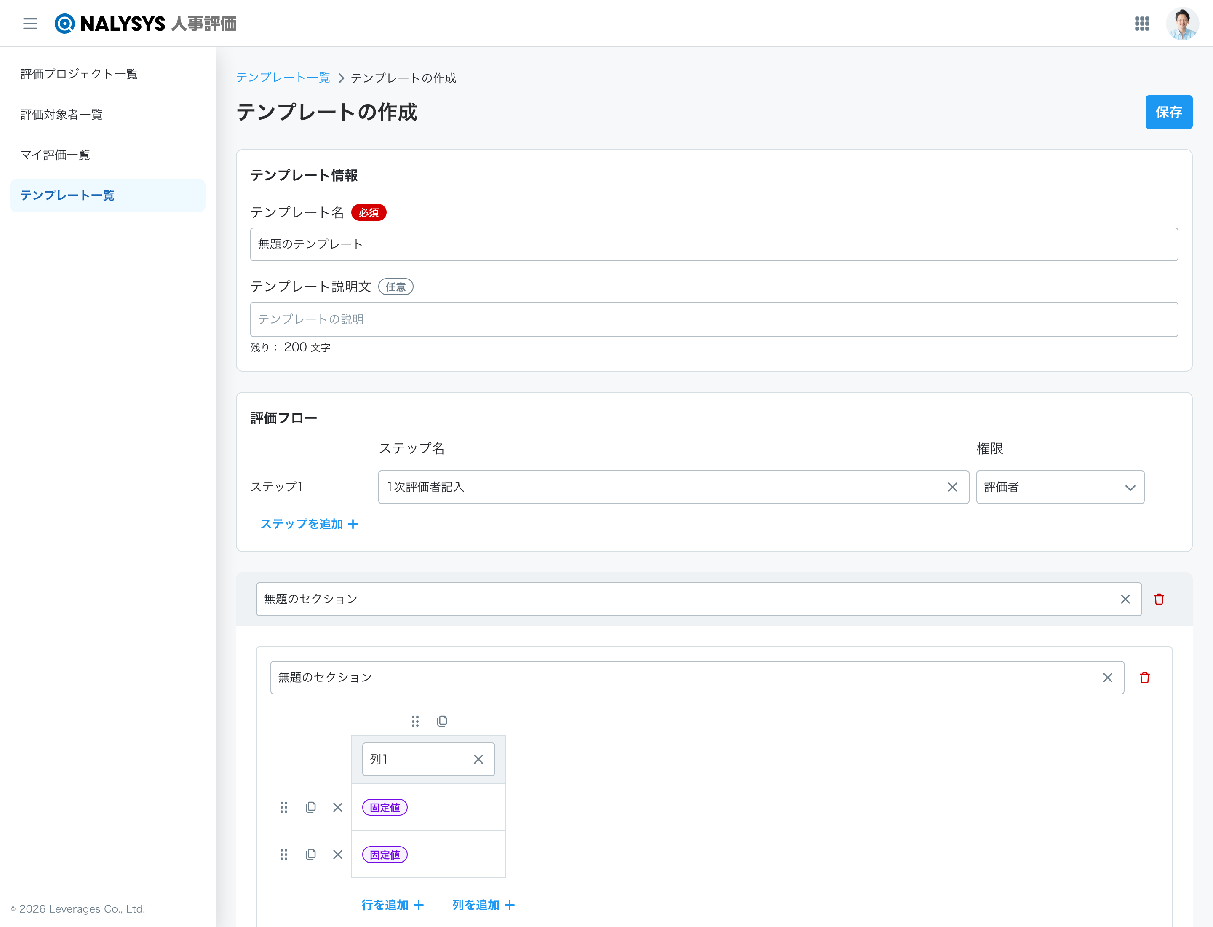Go to 評価対象者一覧 in sidebar
The height and width of the screenshot is (927, 1213).
(x=107, y=114)
